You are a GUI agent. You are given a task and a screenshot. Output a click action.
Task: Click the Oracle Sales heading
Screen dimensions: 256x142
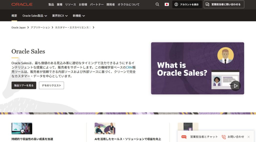pyautogui.click(x=28, y=51)
